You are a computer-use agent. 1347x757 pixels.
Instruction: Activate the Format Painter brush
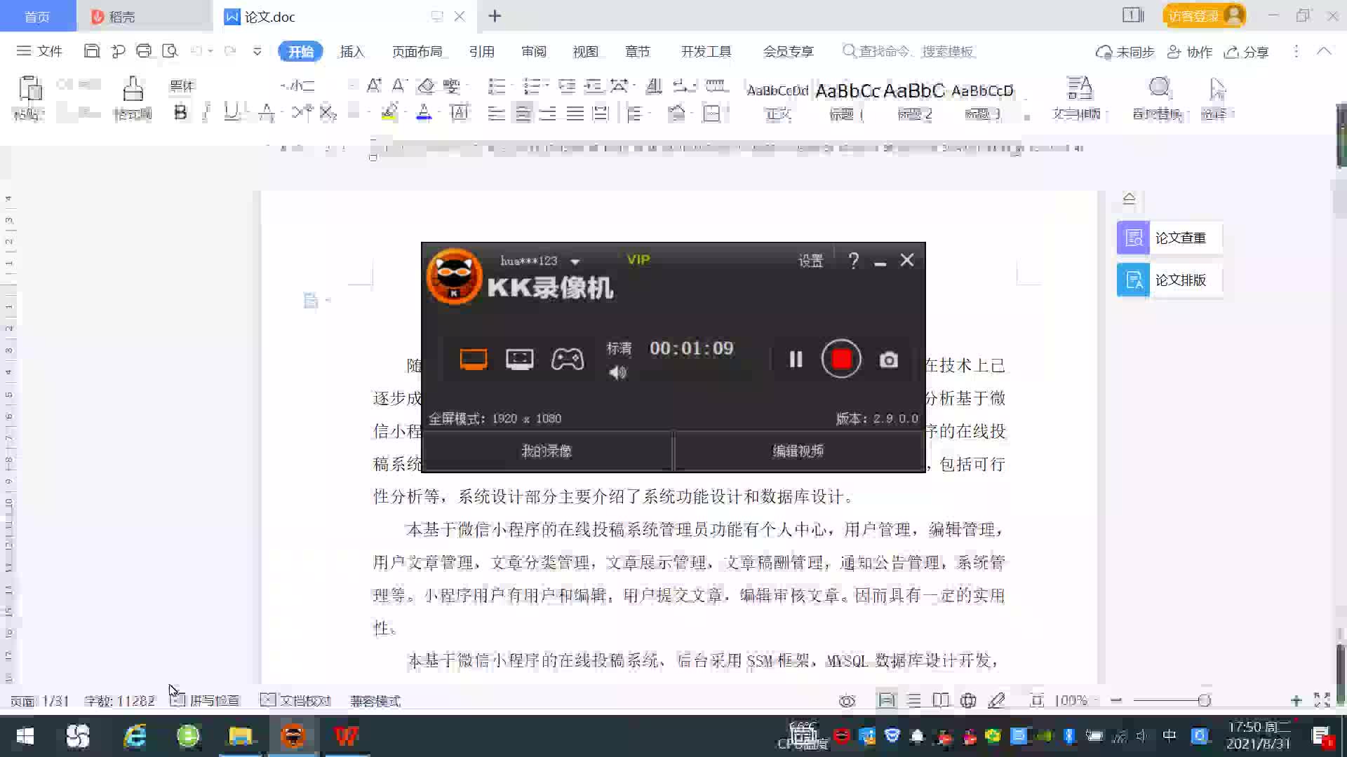coord(133,89)
